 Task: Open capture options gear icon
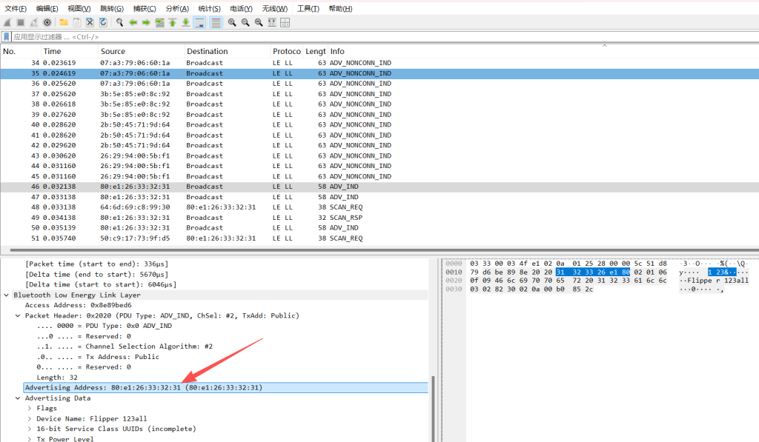(x=47, y=23)
